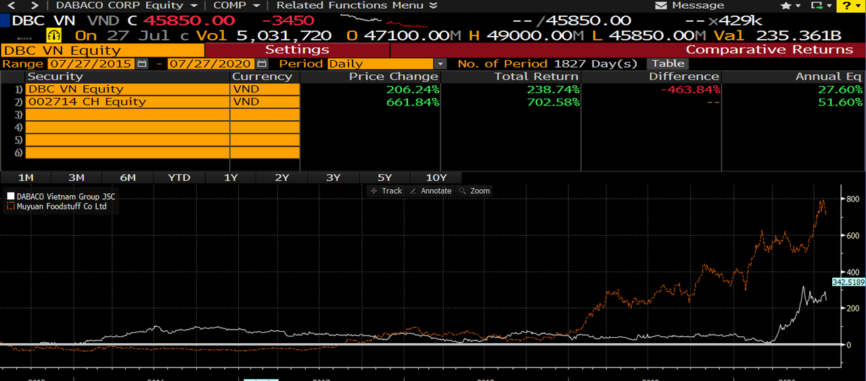Click the Zoom magnifier tool
Viewport: 866px width, 381px height.
pos(474,191)
